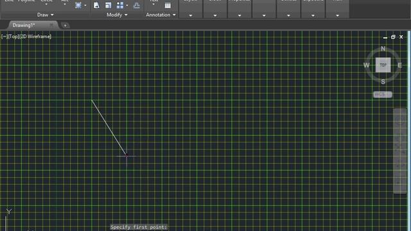Select the Scale tool in Modify panel
This screenshot has width=411, height=231.
click(x=108, y=5)
